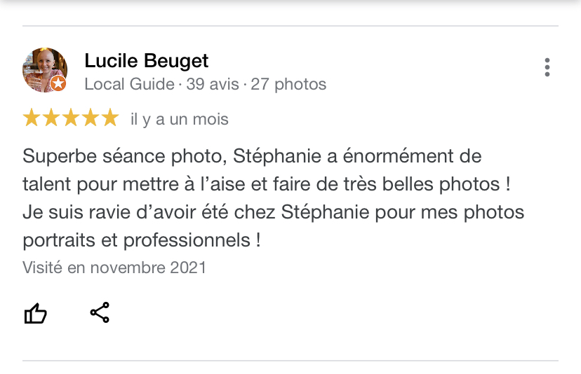Viewport: 581px width, 374px height.
Task: Share Lucile Beuget's review
Action: (x=100, y=312)
